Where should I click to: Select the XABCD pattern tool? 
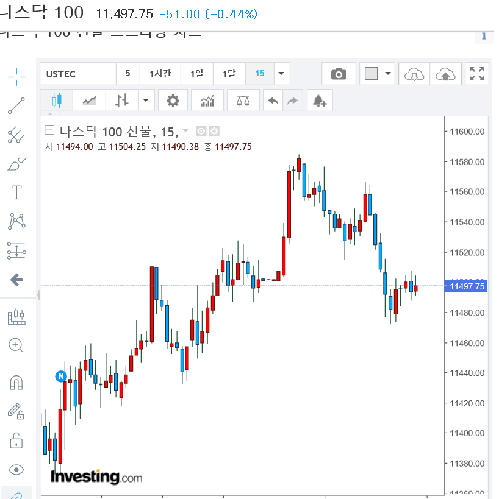click(x=16, y=221)
